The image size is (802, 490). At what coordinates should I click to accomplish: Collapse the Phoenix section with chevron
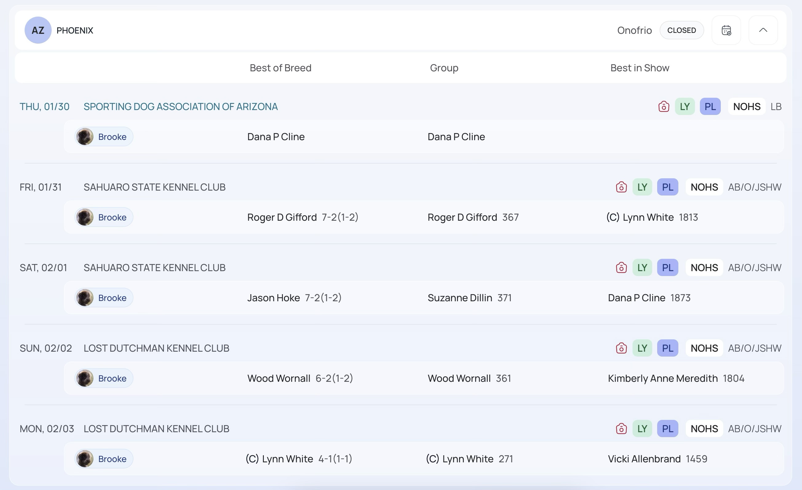[x=763, y=30]
